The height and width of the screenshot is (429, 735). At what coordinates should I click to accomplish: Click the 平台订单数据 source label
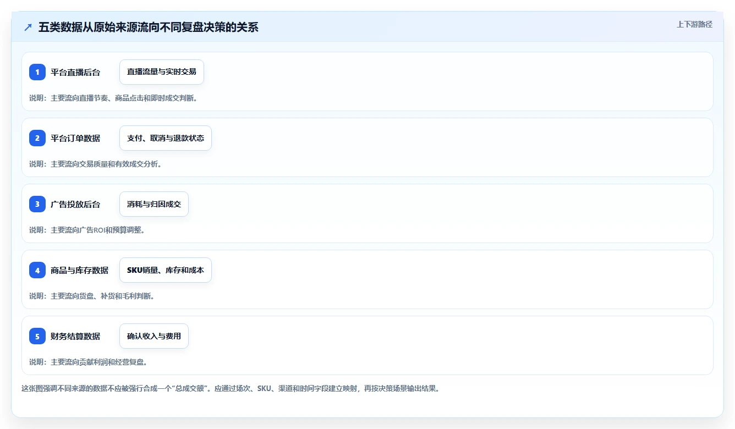[x=75, y=138]
